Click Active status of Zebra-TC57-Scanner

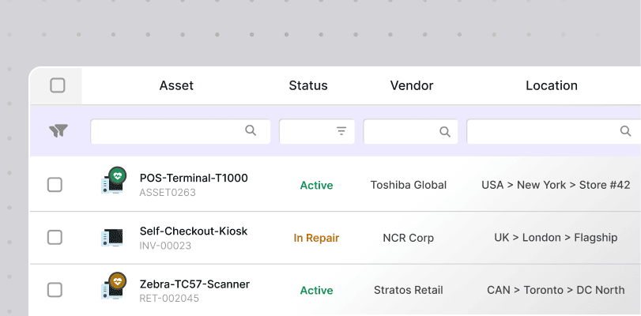(316, 290)
